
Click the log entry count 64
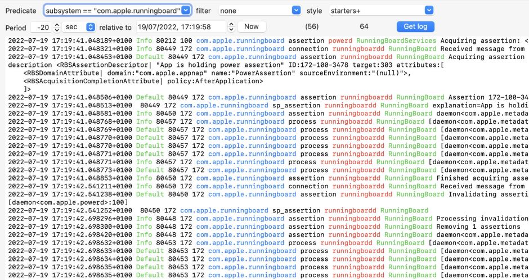364,27
